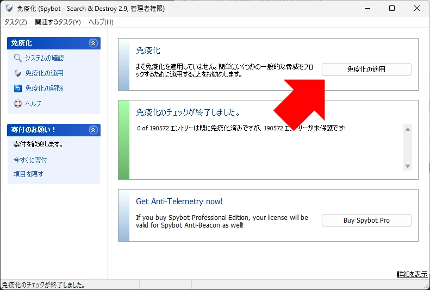Open the ヘルプ sidebar link
The image size is (430, 290).
point(33,104)
